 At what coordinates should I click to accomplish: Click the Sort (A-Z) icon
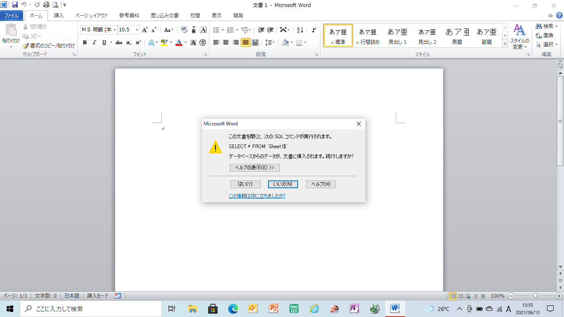(x=300, y=30)
